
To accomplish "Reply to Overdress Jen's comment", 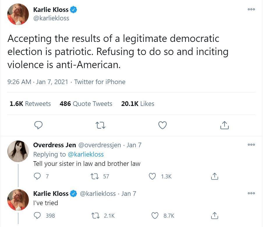I will click(x=37, y=176).
